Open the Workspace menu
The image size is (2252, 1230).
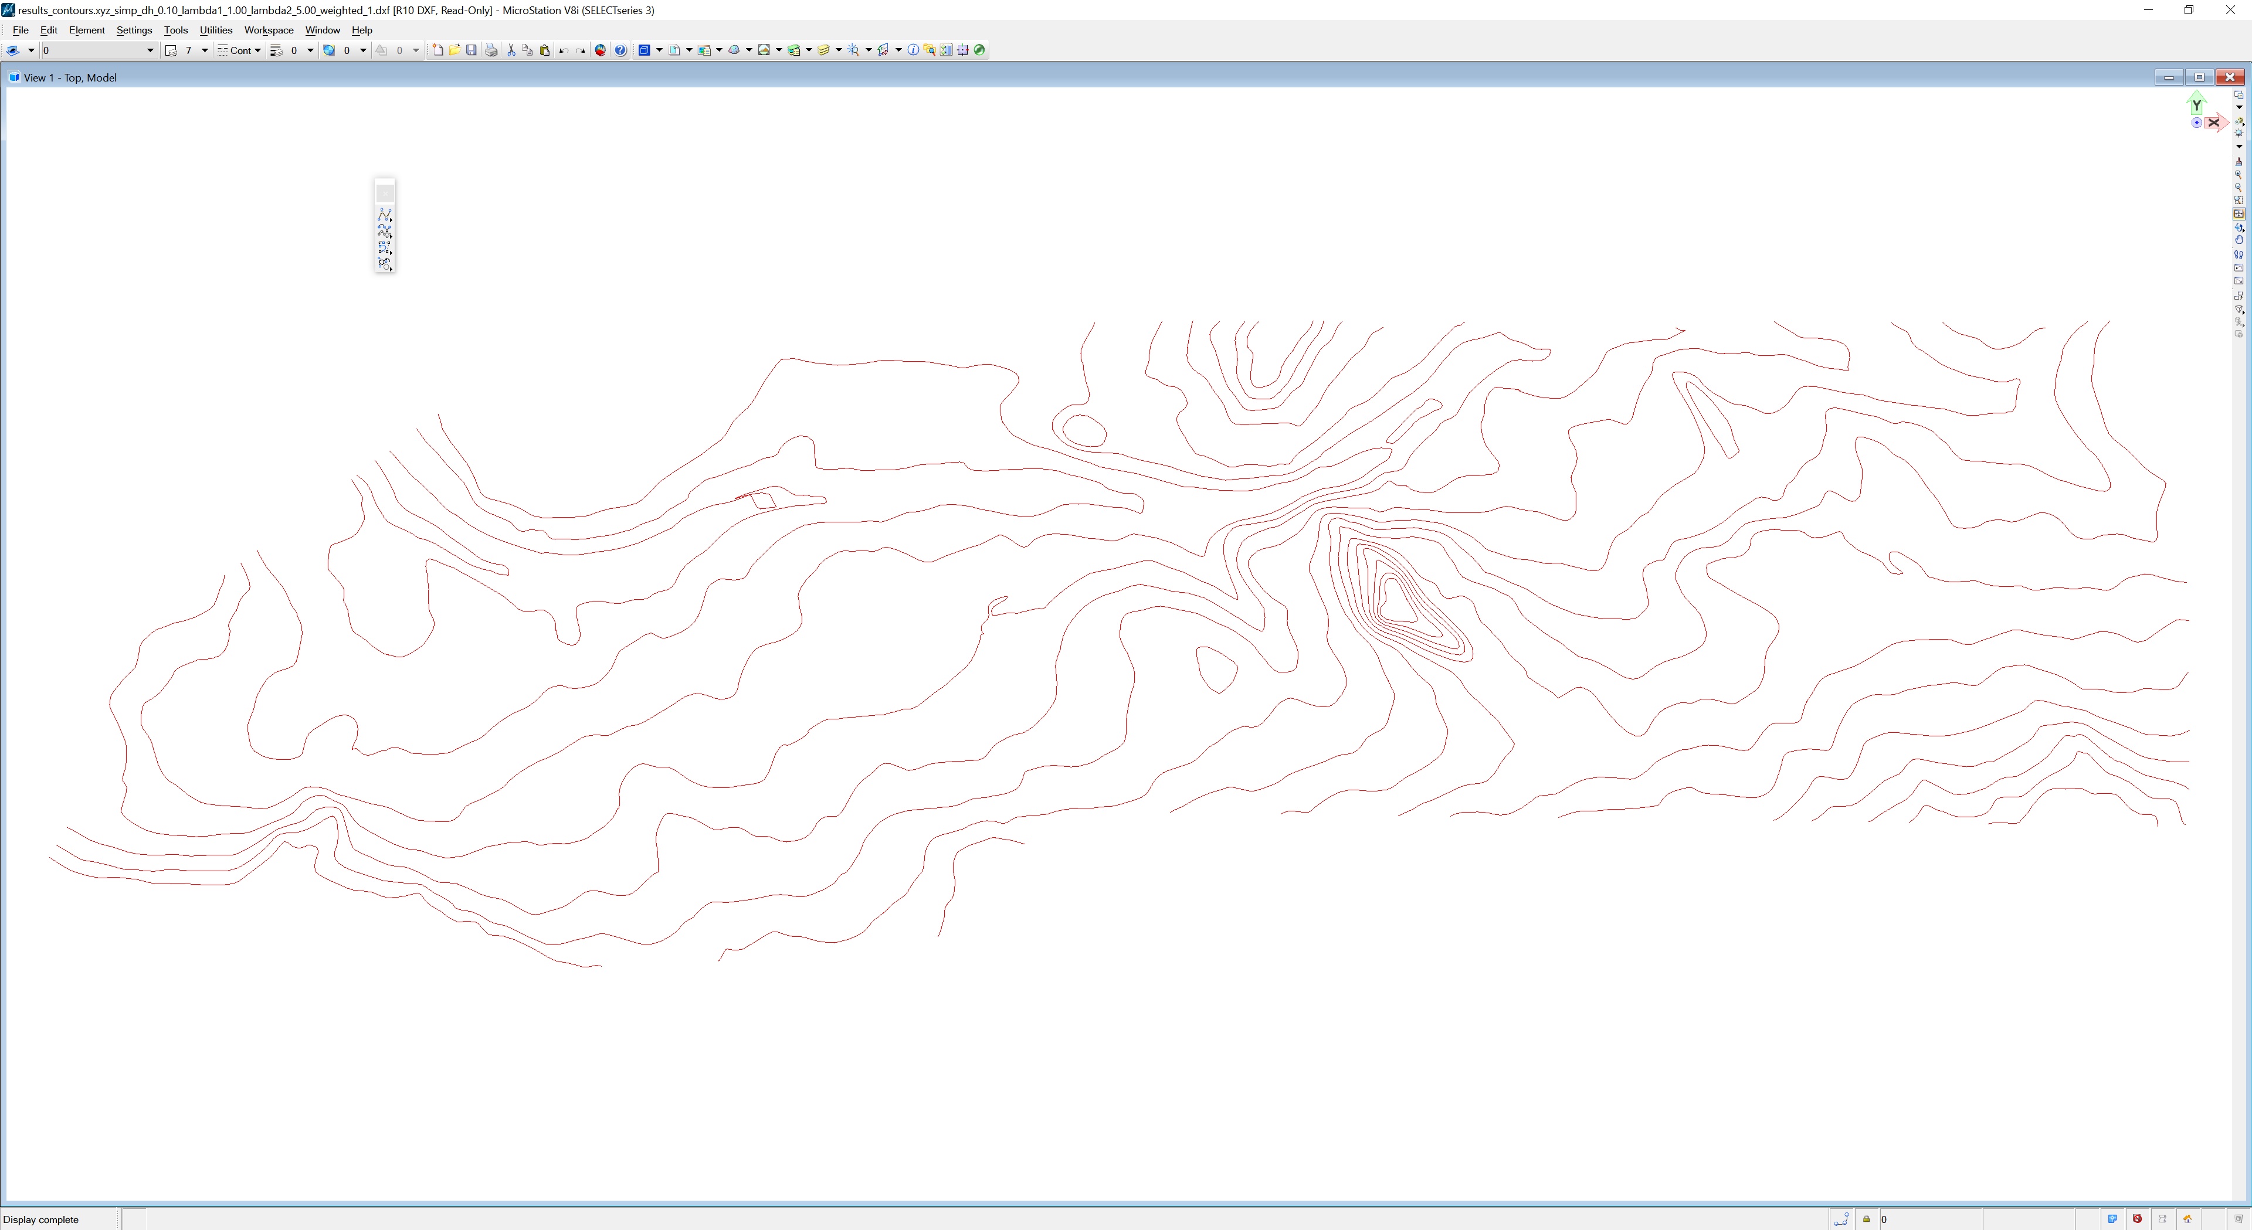point(269,30)
